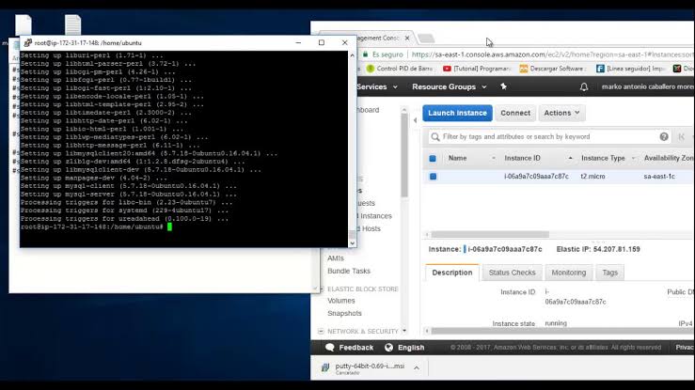695x390 pixels.
Task: Click the terminal scrollbar down arrow
Action: [x=353, y=243]
